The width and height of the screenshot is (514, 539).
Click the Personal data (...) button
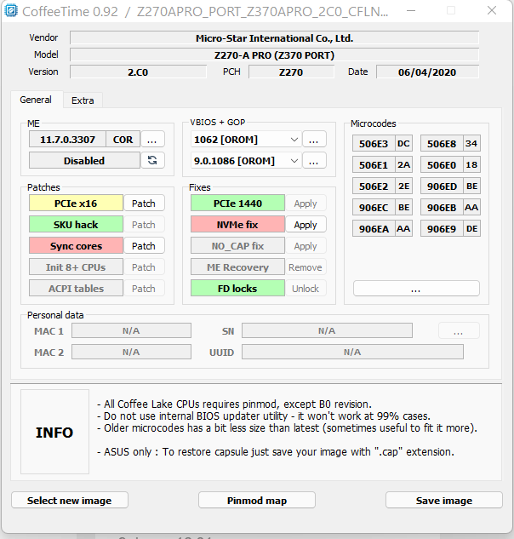click(x=459, y=330)
